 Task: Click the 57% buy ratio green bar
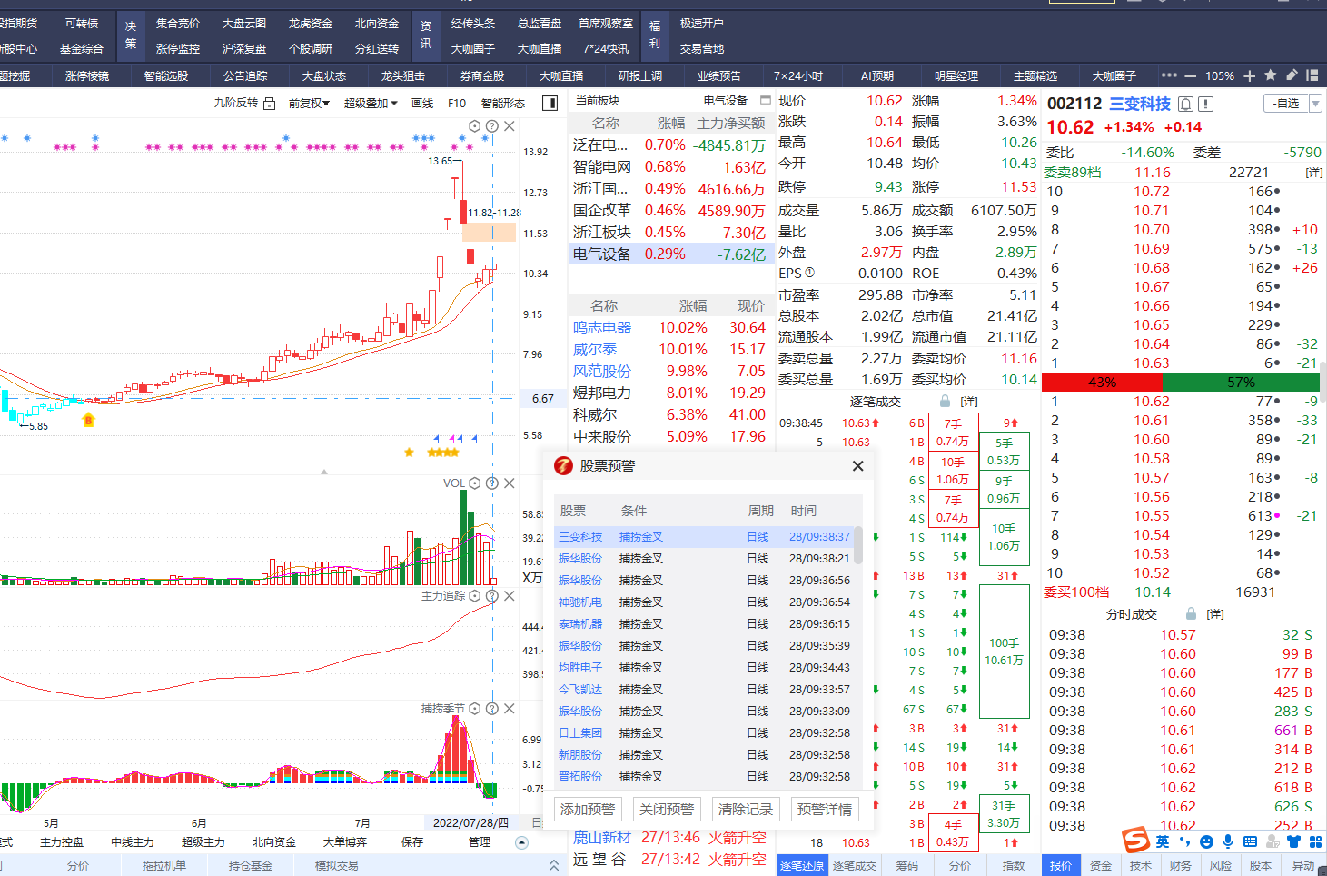pyautogui.click(x=1242, y=383)
